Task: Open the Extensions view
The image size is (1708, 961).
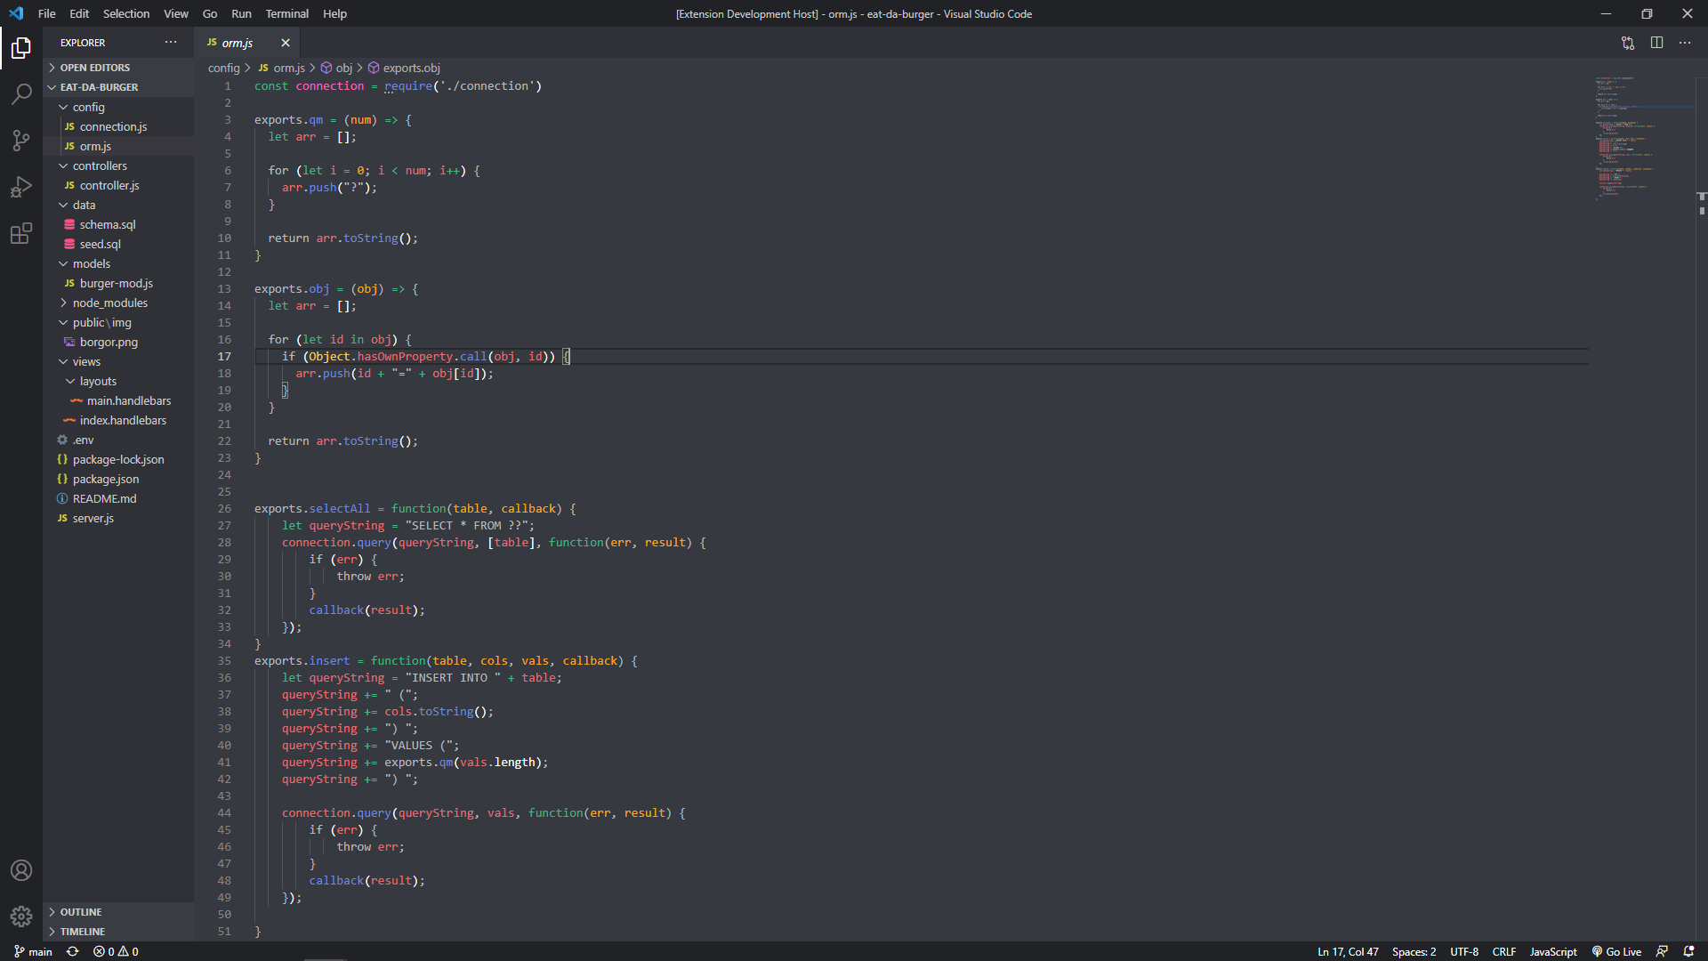Action: 21,234
